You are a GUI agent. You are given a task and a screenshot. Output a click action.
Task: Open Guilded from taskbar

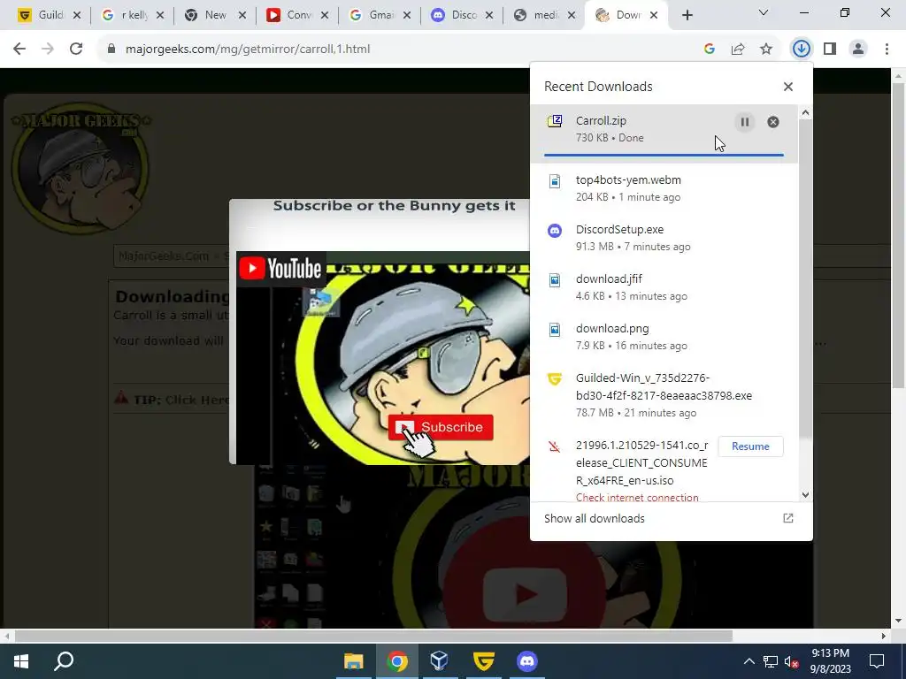[x=484, y=661]
